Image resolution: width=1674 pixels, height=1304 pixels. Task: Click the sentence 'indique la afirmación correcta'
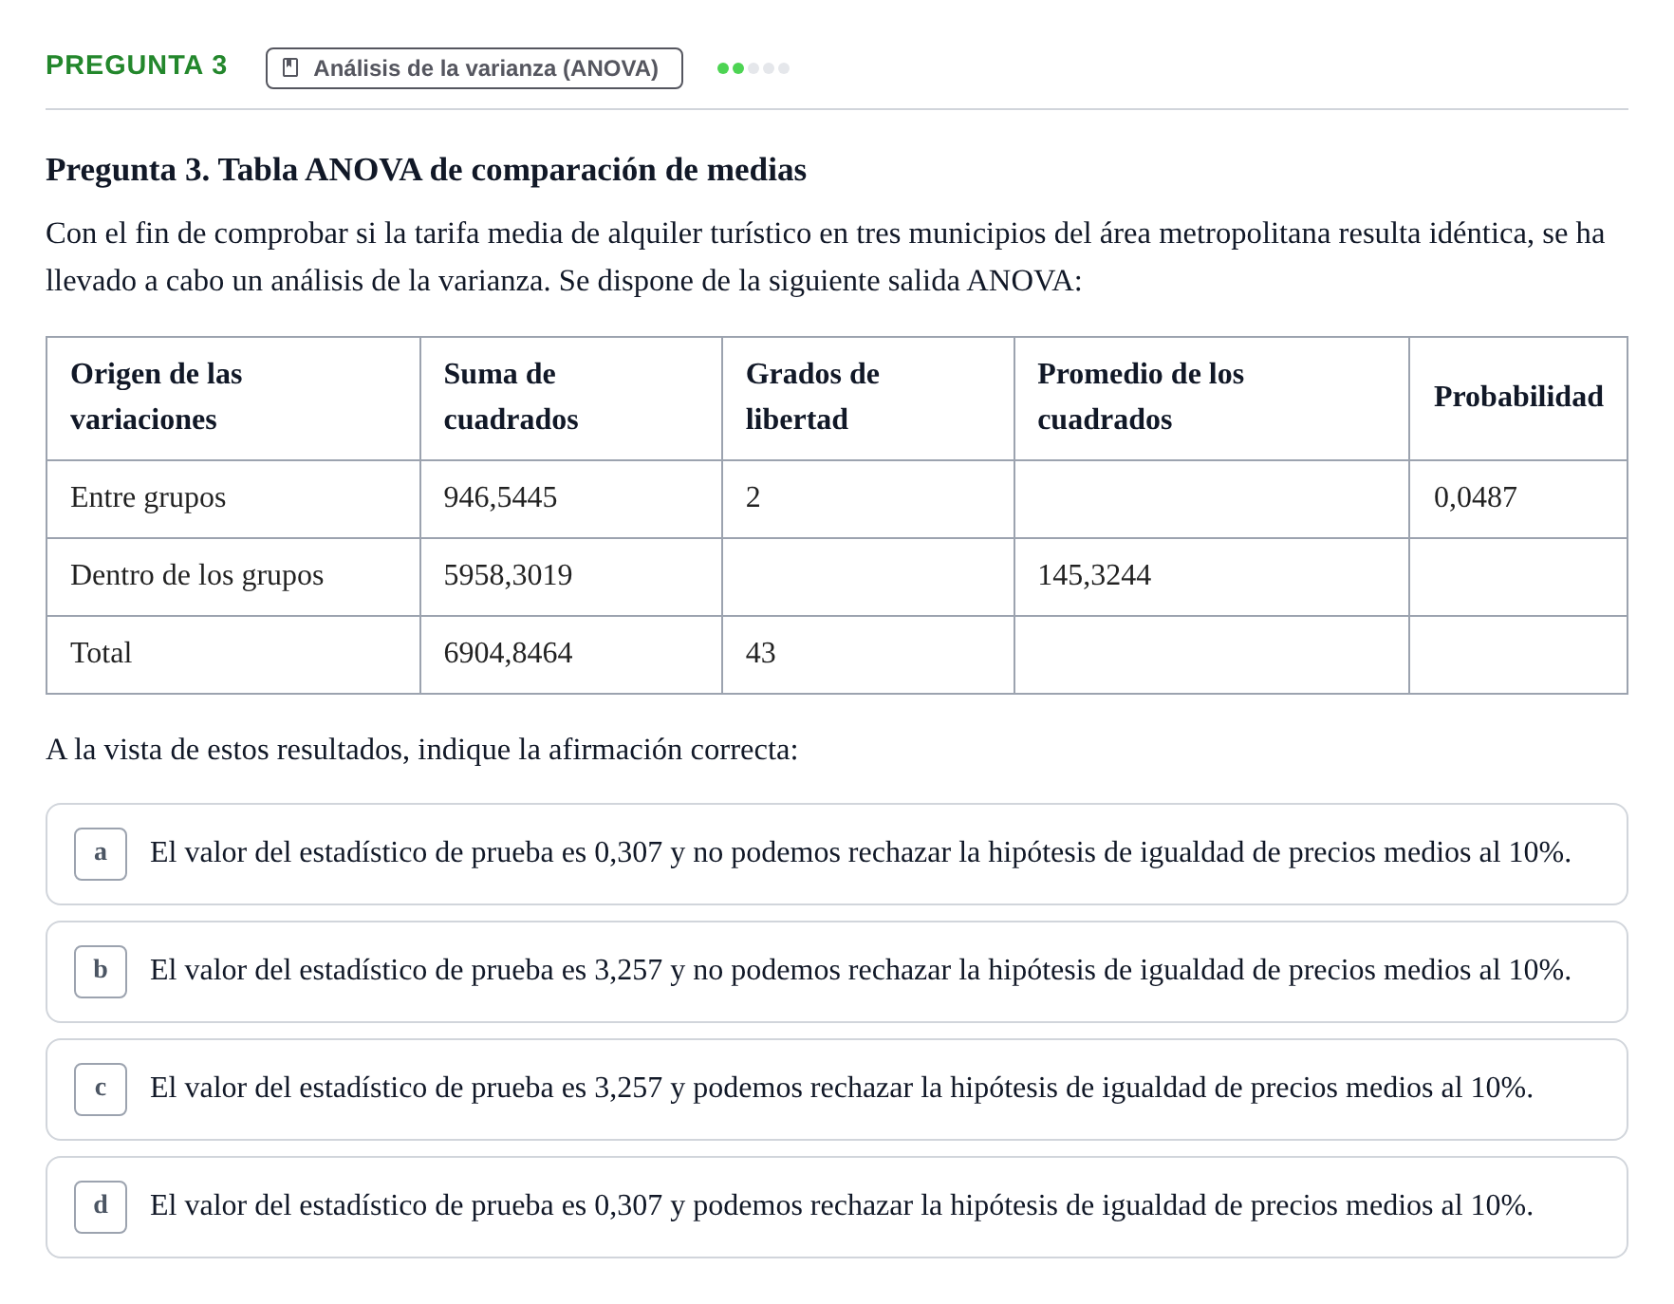(x=607, y=750)
